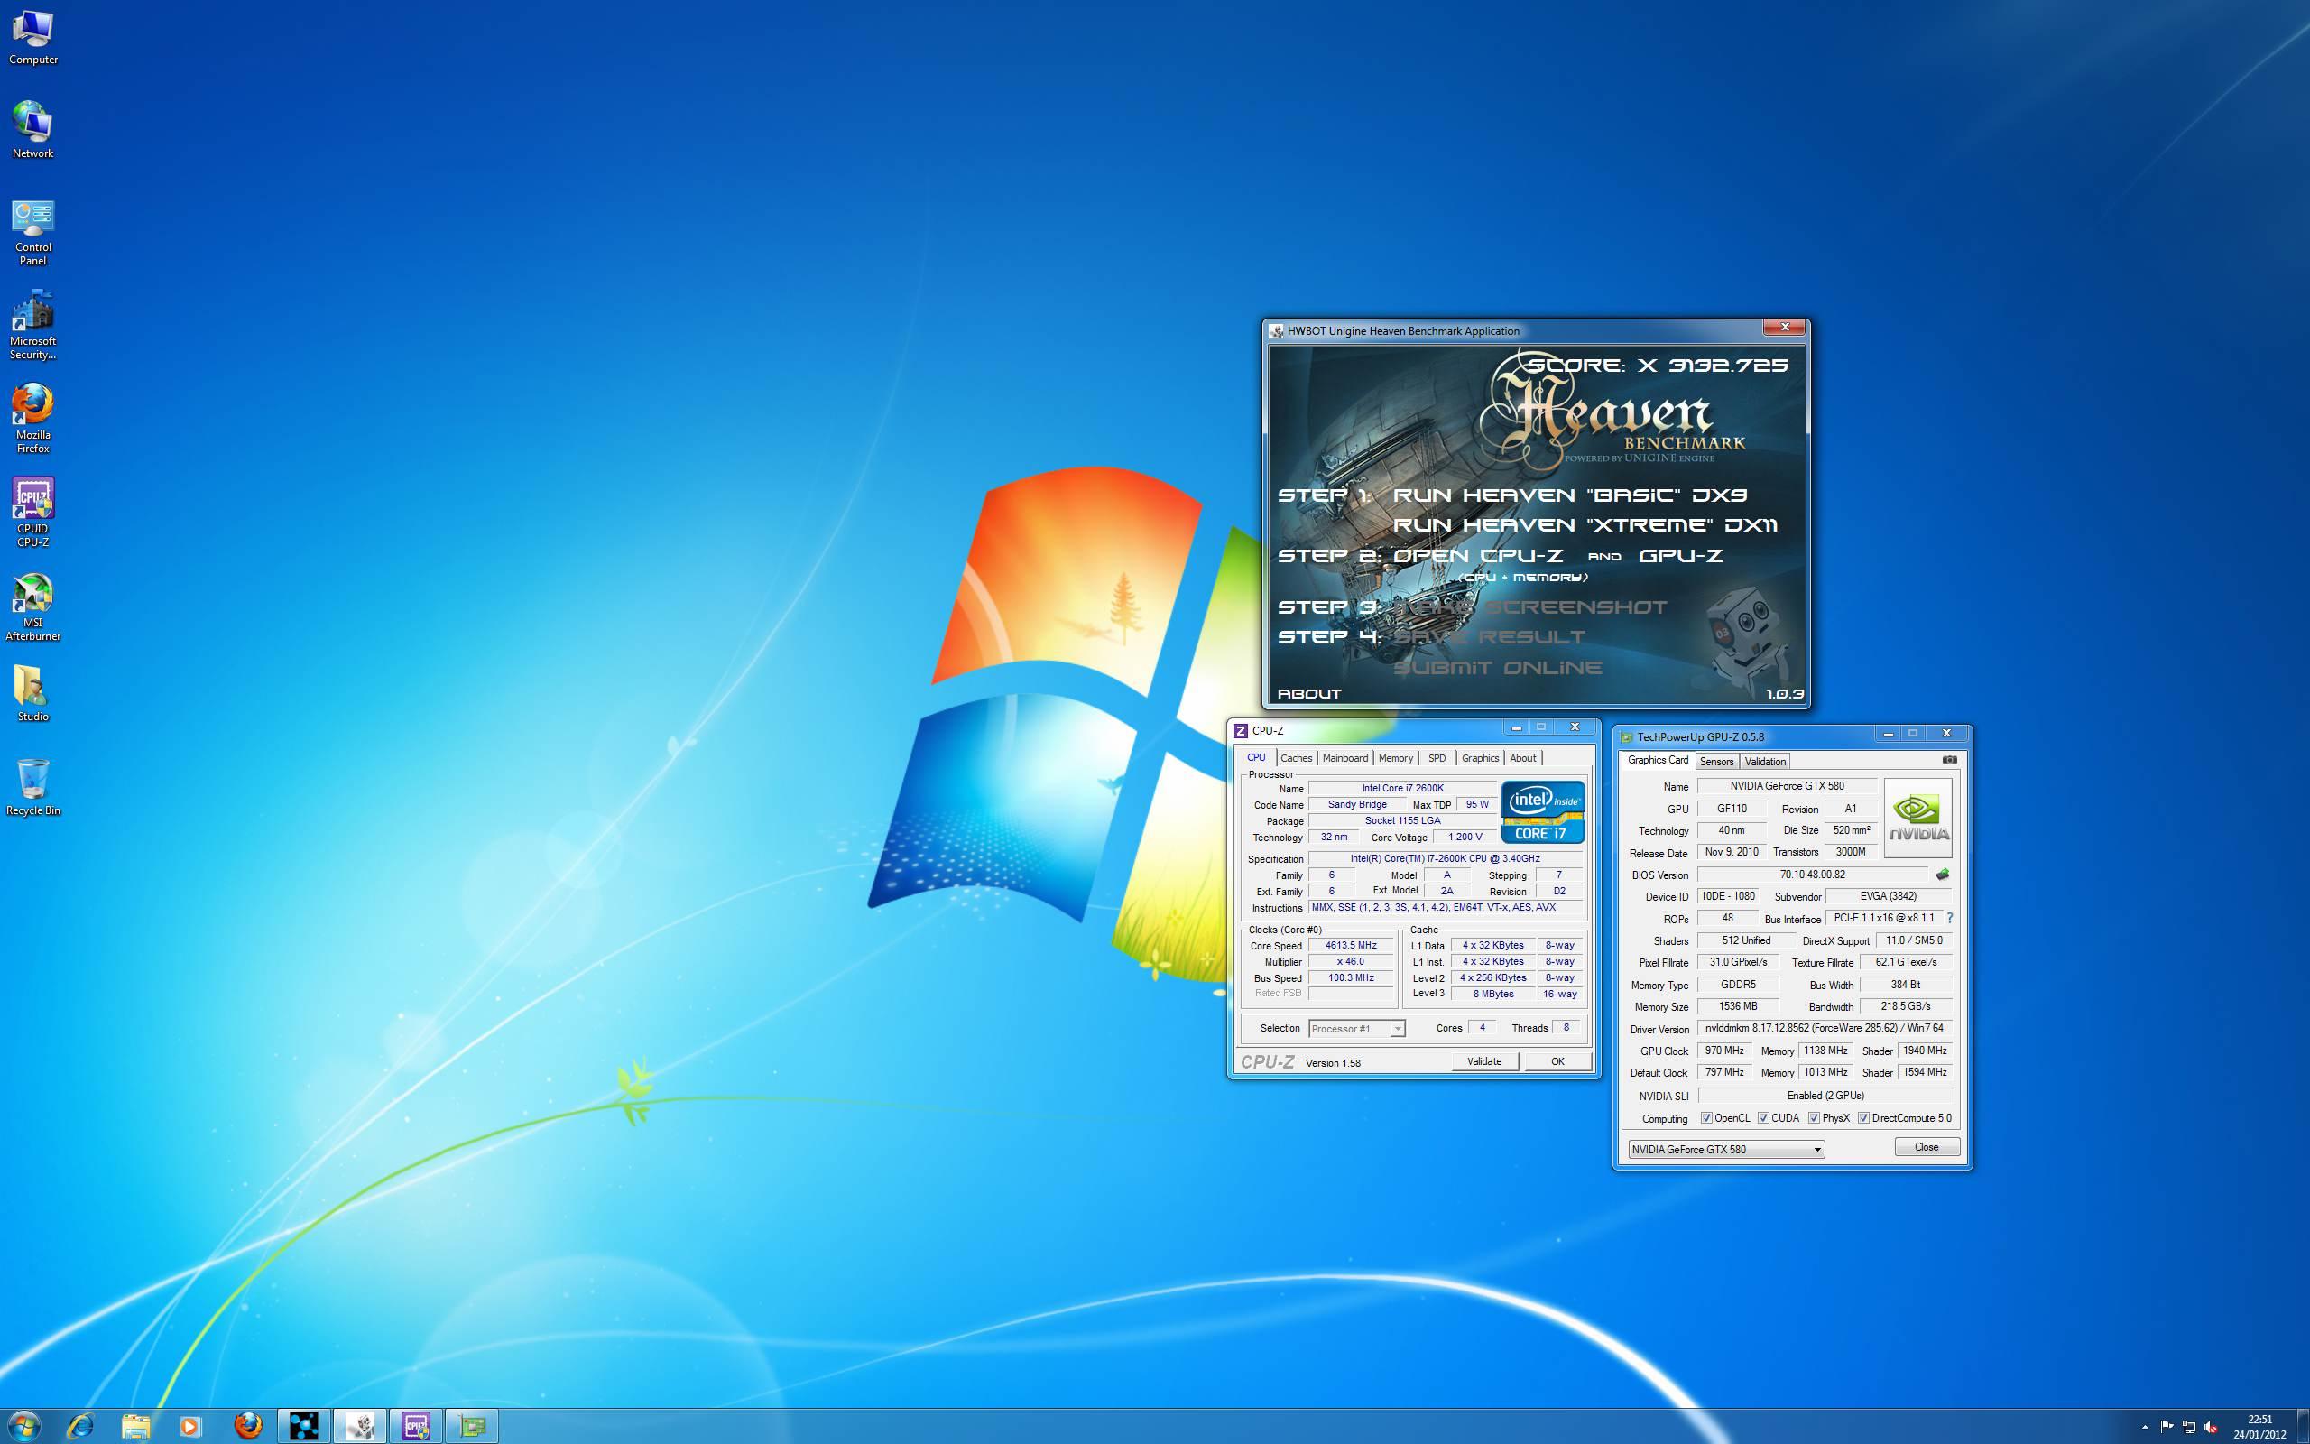The width and height of the screenshot is (2310, 1444).
Task: Click the Intel Core i7 logo in CPU-Z
Action: pos(1542,811)
